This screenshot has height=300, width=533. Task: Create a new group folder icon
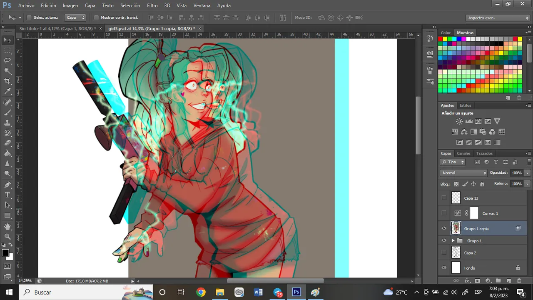point(498,281)
